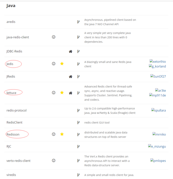Click the yellow star in the Redisson row

click(62, 134)
